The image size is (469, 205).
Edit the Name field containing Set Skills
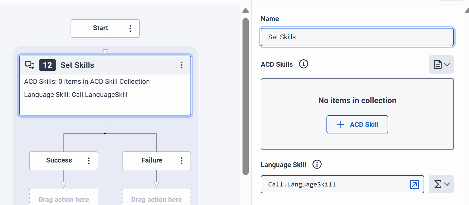[357, 37]
